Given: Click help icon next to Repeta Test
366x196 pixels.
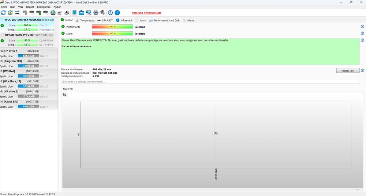Looking at the screenshot, I should point(362,70).
